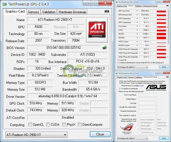Tick the 3D Performance checkbox
This screenshot has width=171, height=142.
click(x=139, y=123)
